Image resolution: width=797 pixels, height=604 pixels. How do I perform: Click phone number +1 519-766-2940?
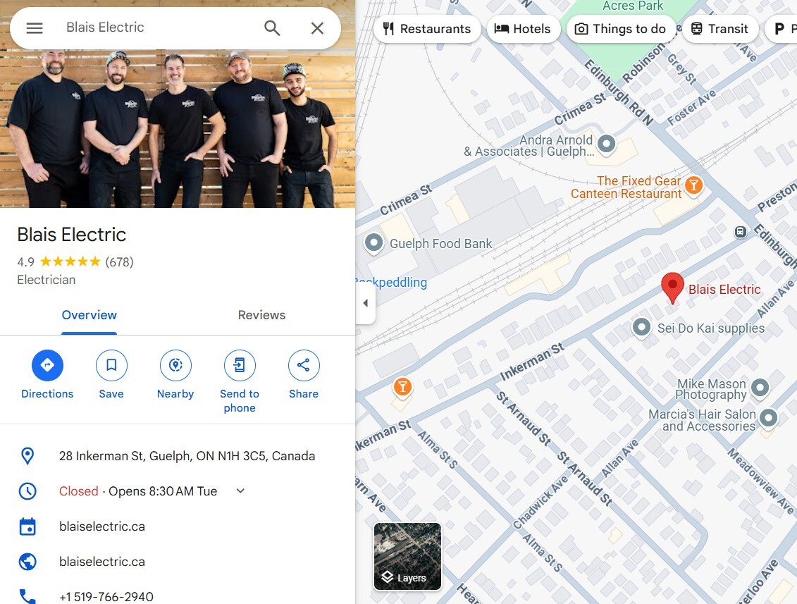(x=106, y=597)
